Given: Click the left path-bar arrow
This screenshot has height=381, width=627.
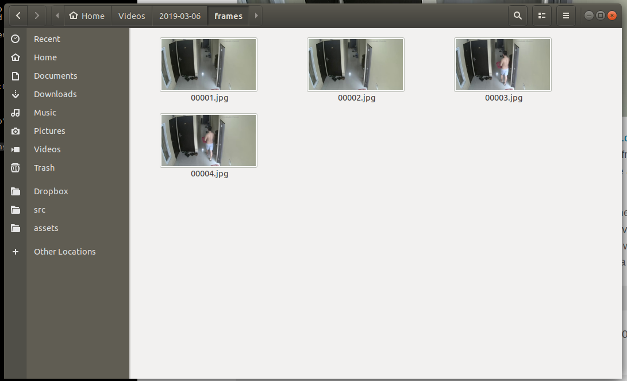Looking at the screenshot, I should pyautogui.click(x=57, y=16).
